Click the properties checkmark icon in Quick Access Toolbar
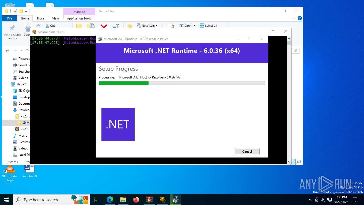364x205 pixels. 15,11
